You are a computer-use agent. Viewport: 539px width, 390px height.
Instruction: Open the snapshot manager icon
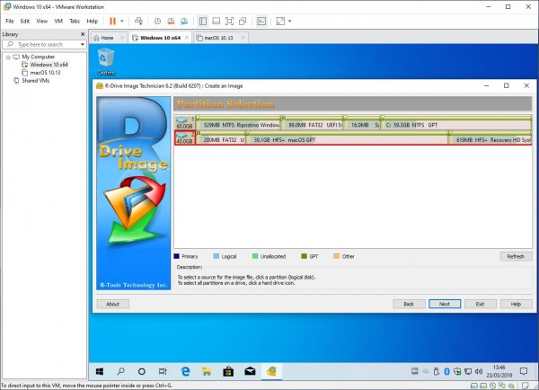[x=184, y=22]
